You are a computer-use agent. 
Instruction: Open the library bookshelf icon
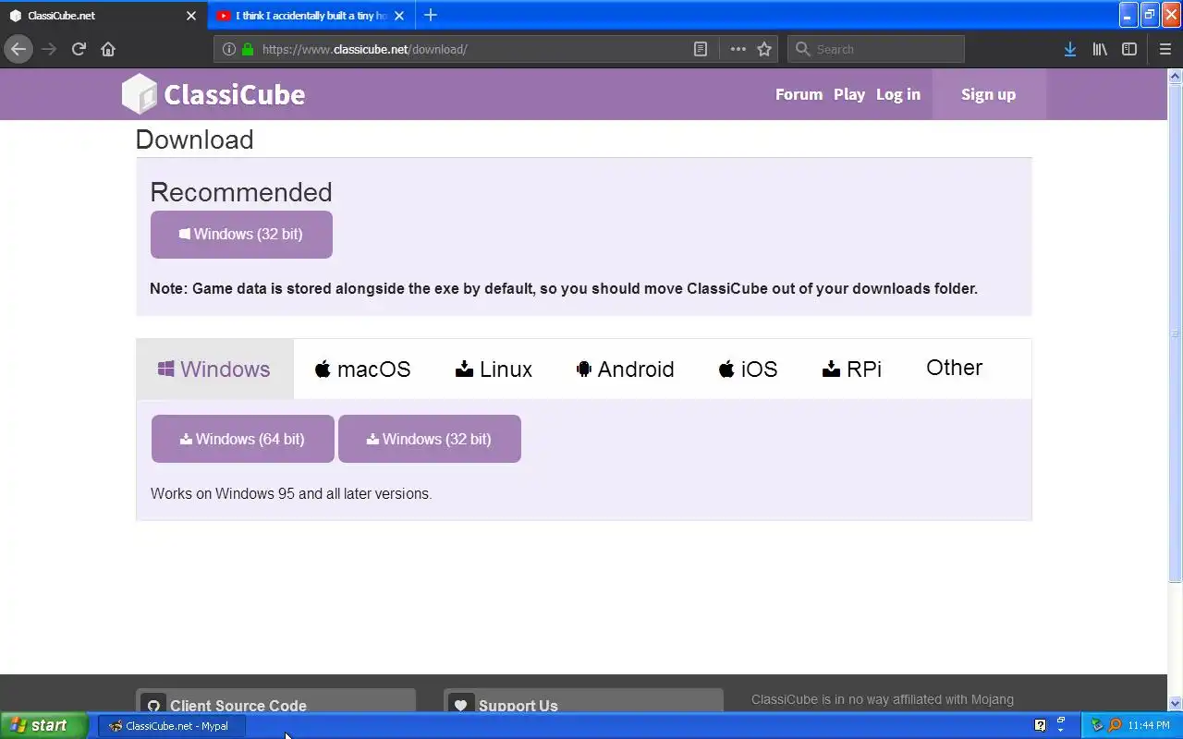(1100, 49)
